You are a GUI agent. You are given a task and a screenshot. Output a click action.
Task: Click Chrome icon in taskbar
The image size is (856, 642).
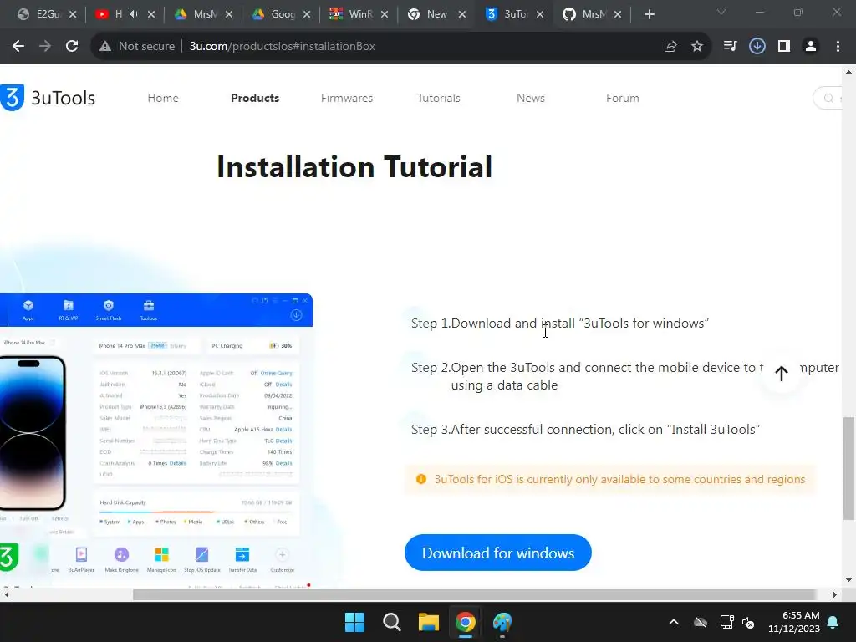(x=465, y=622)
